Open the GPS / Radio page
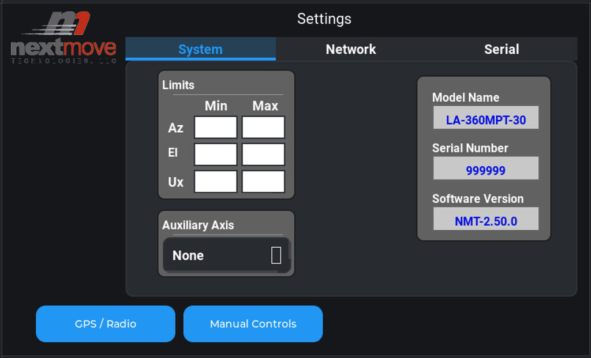 point(106,324)
